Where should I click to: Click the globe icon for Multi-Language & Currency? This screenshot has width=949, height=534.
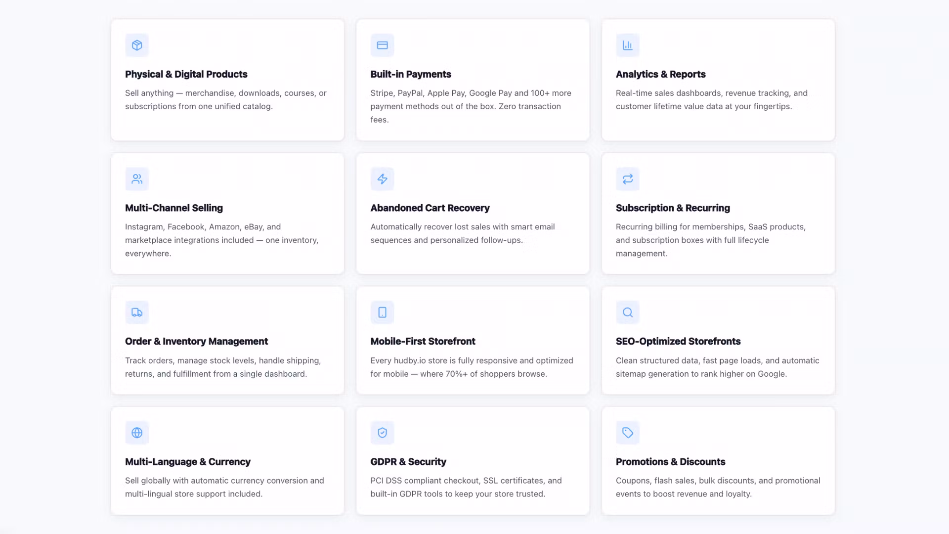point(137,433)
